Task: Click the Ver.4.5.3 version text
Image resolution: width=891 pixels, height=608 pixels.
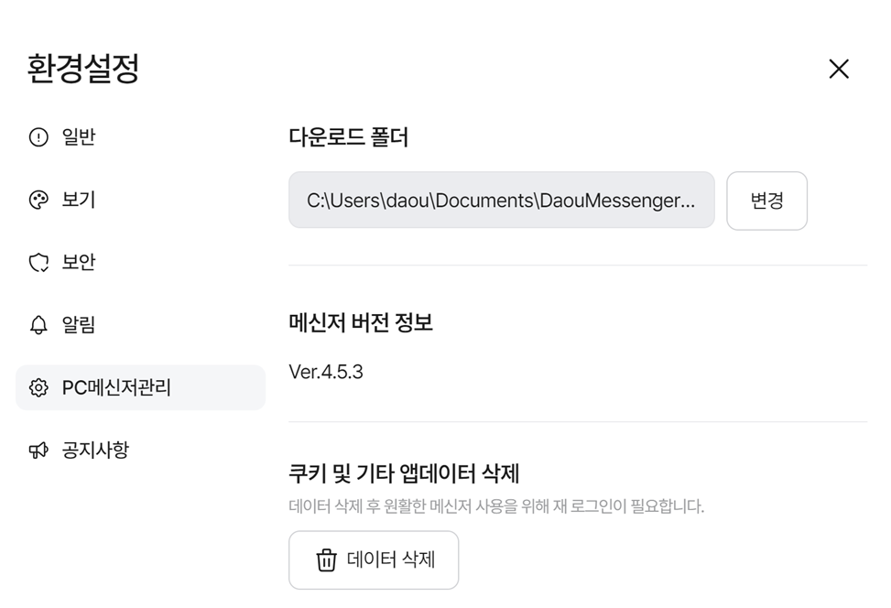Action: click(326, 372)
